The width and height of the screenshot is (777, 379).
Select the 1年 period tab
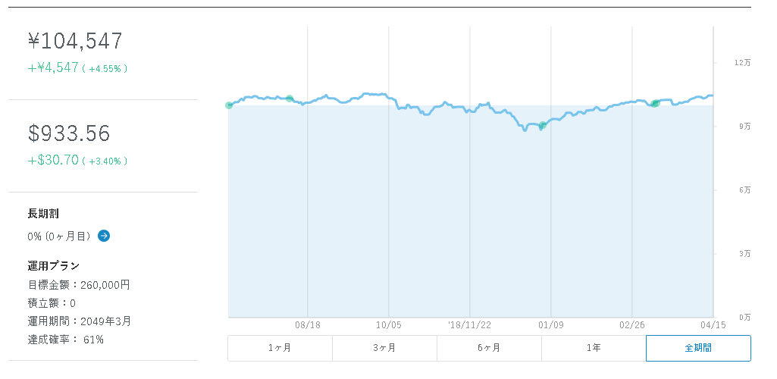tap(594, 348)
